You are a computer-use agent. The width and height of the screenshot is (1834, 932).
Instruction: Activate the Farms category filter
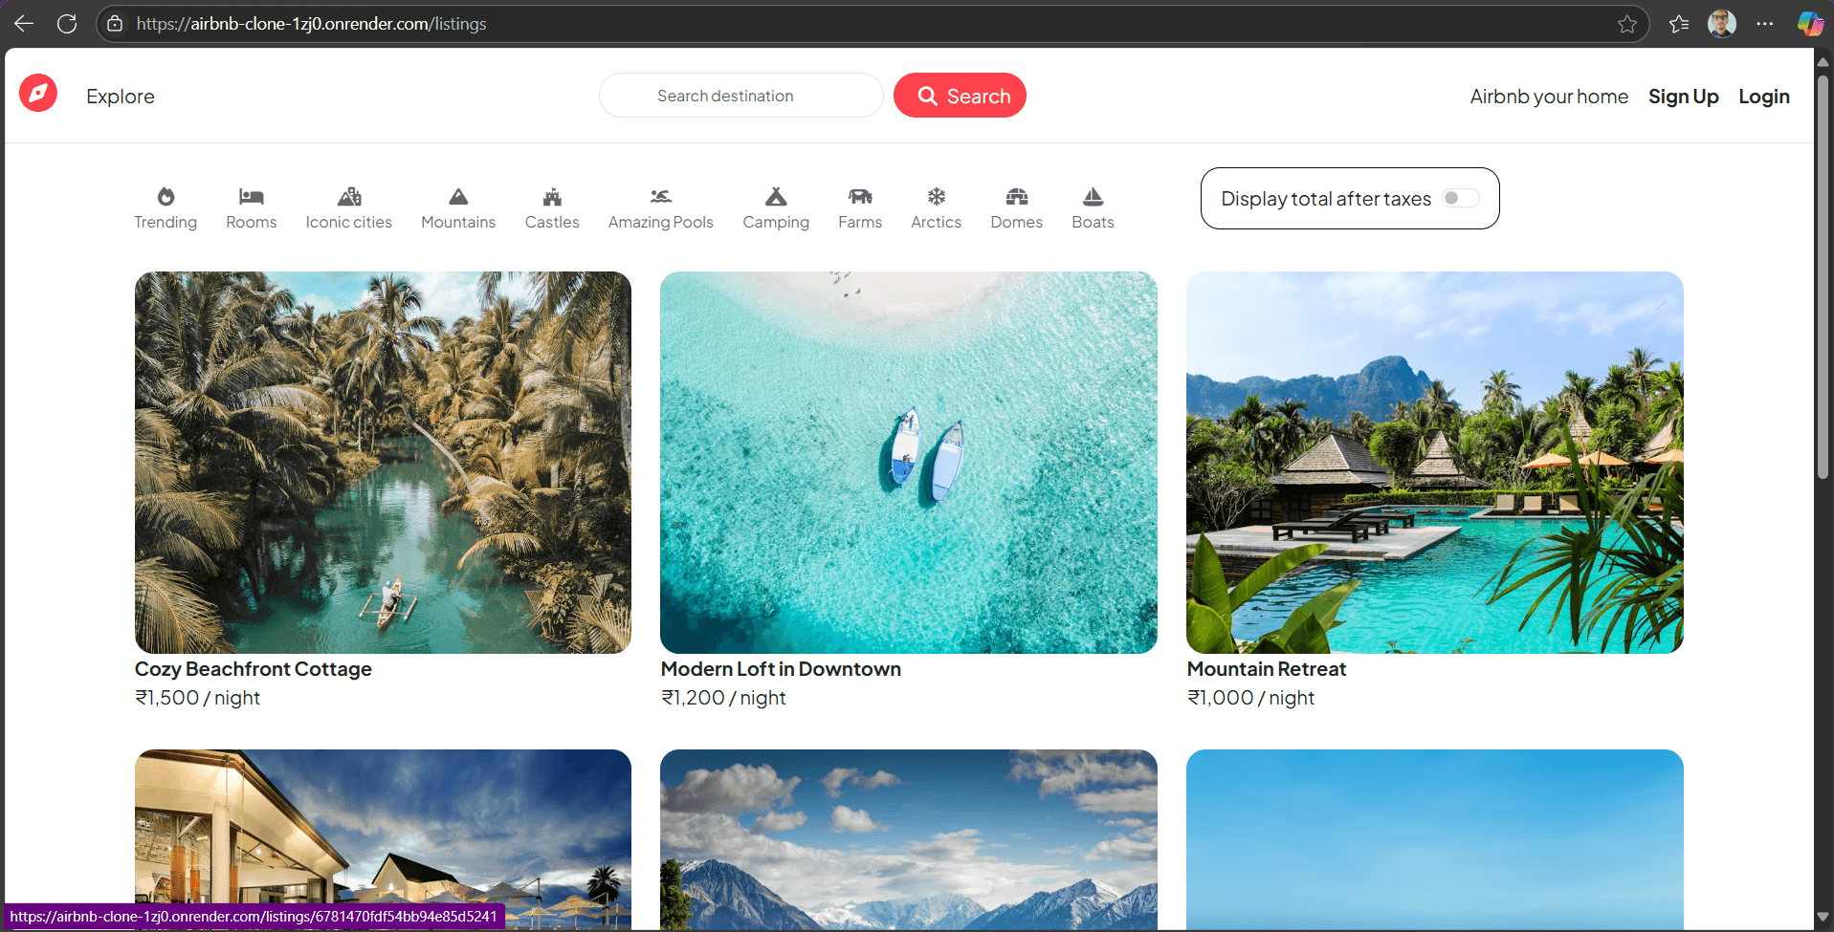pyautogui.click(x=859, y=206)
